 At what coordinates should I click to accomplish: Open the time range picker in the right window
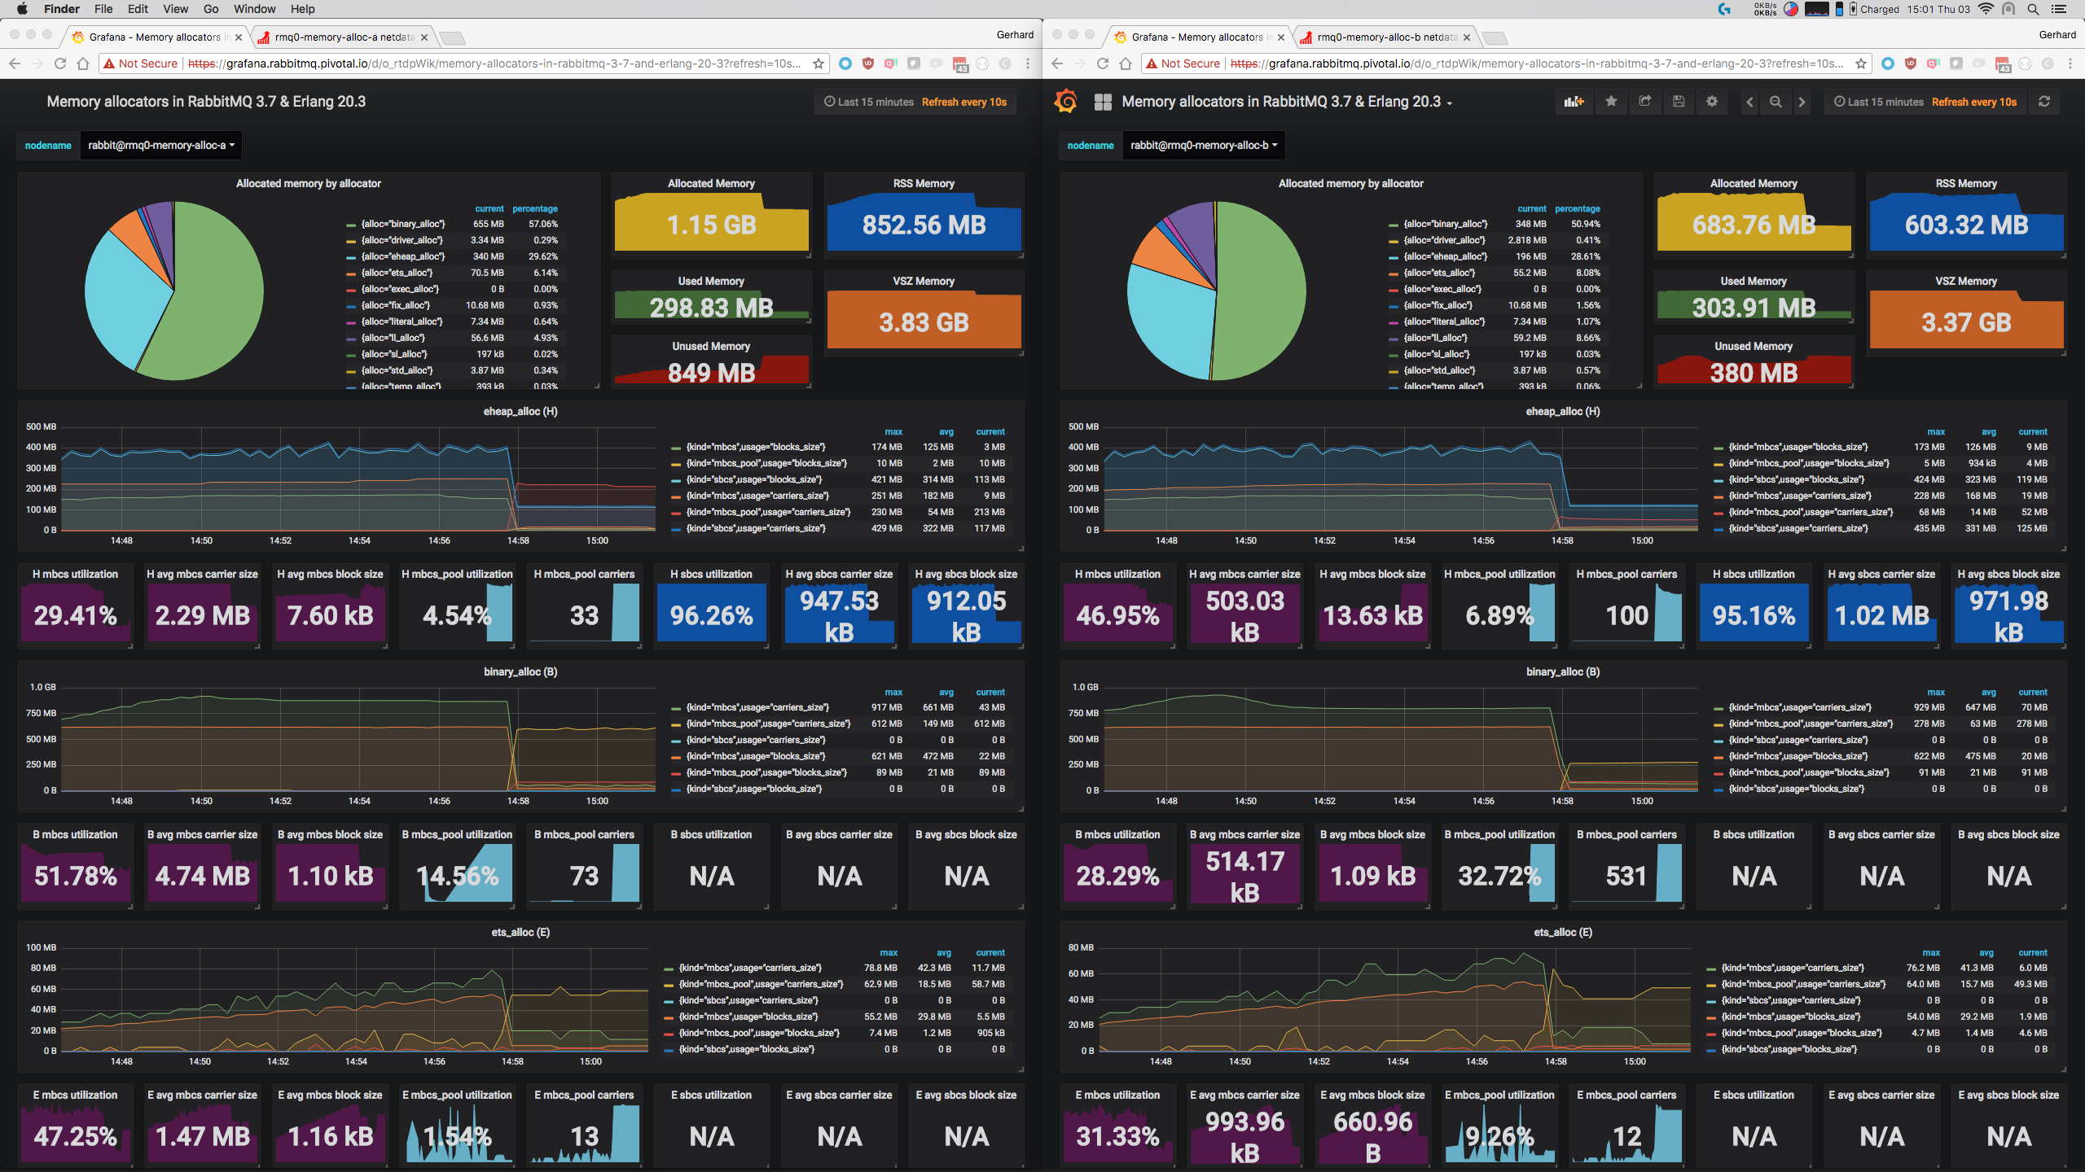click(1925, 102)
